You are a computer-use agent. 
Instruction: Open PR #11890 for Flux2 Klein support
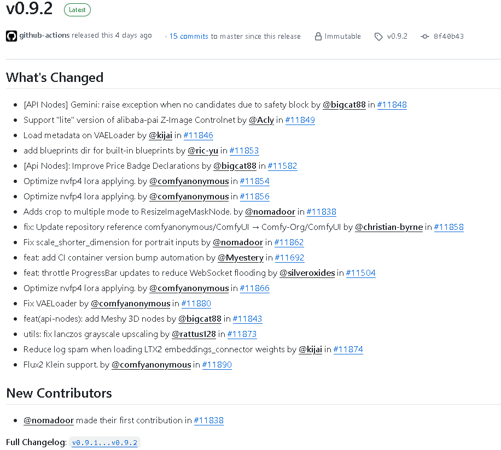click(x=217, y=364)
